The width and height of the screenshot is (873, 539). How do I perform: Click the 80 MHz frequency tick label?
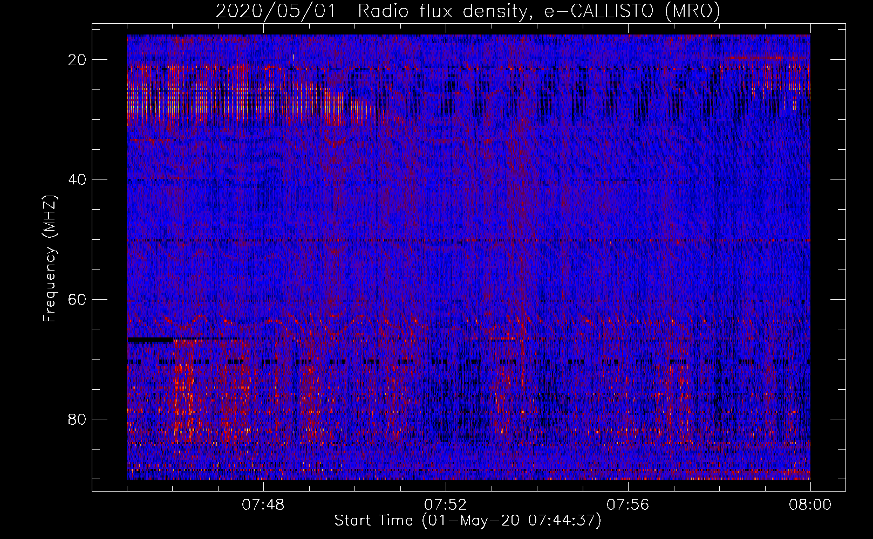click(78, 419)
